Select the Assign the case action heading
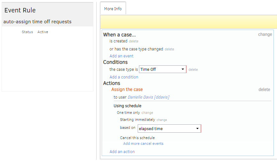The height and width of the screenshot is (162, 277). (x=127, y=90)
